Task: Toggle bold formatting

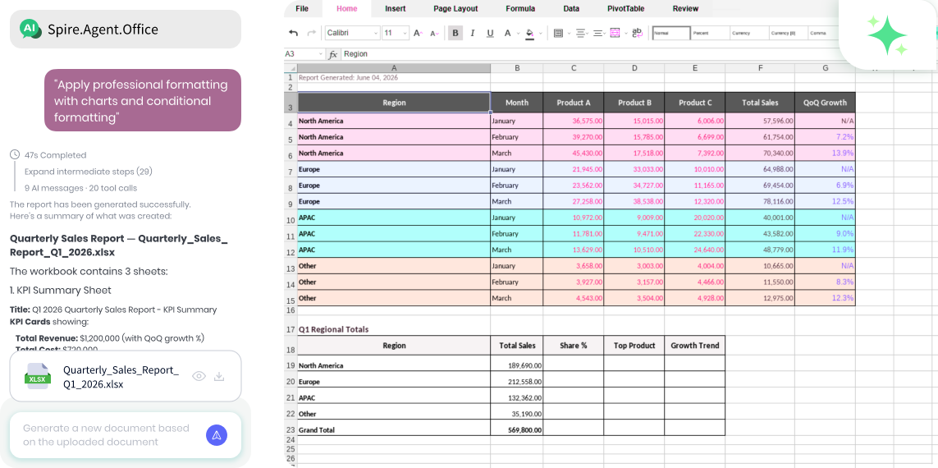Action: 455,34
